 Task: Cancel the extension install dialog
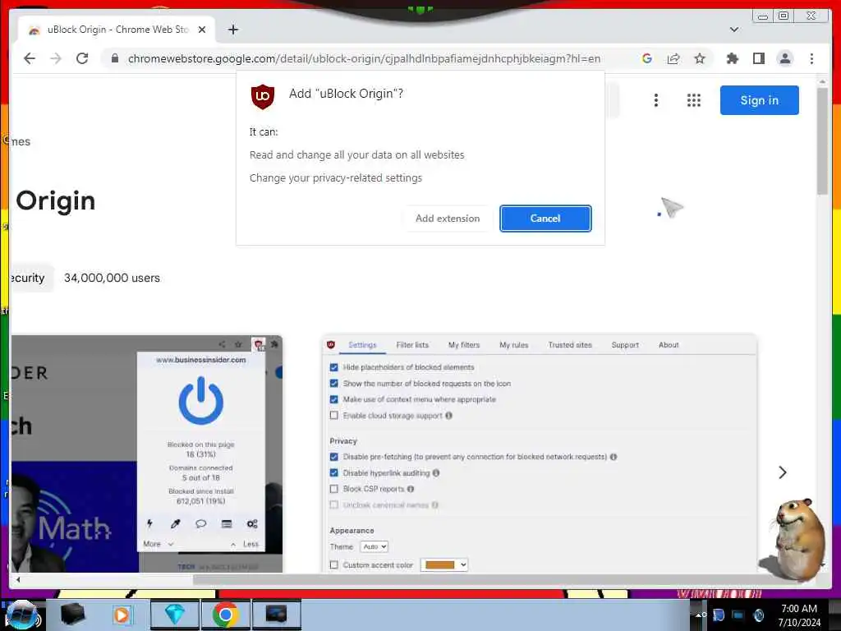[x=545, y=219]
